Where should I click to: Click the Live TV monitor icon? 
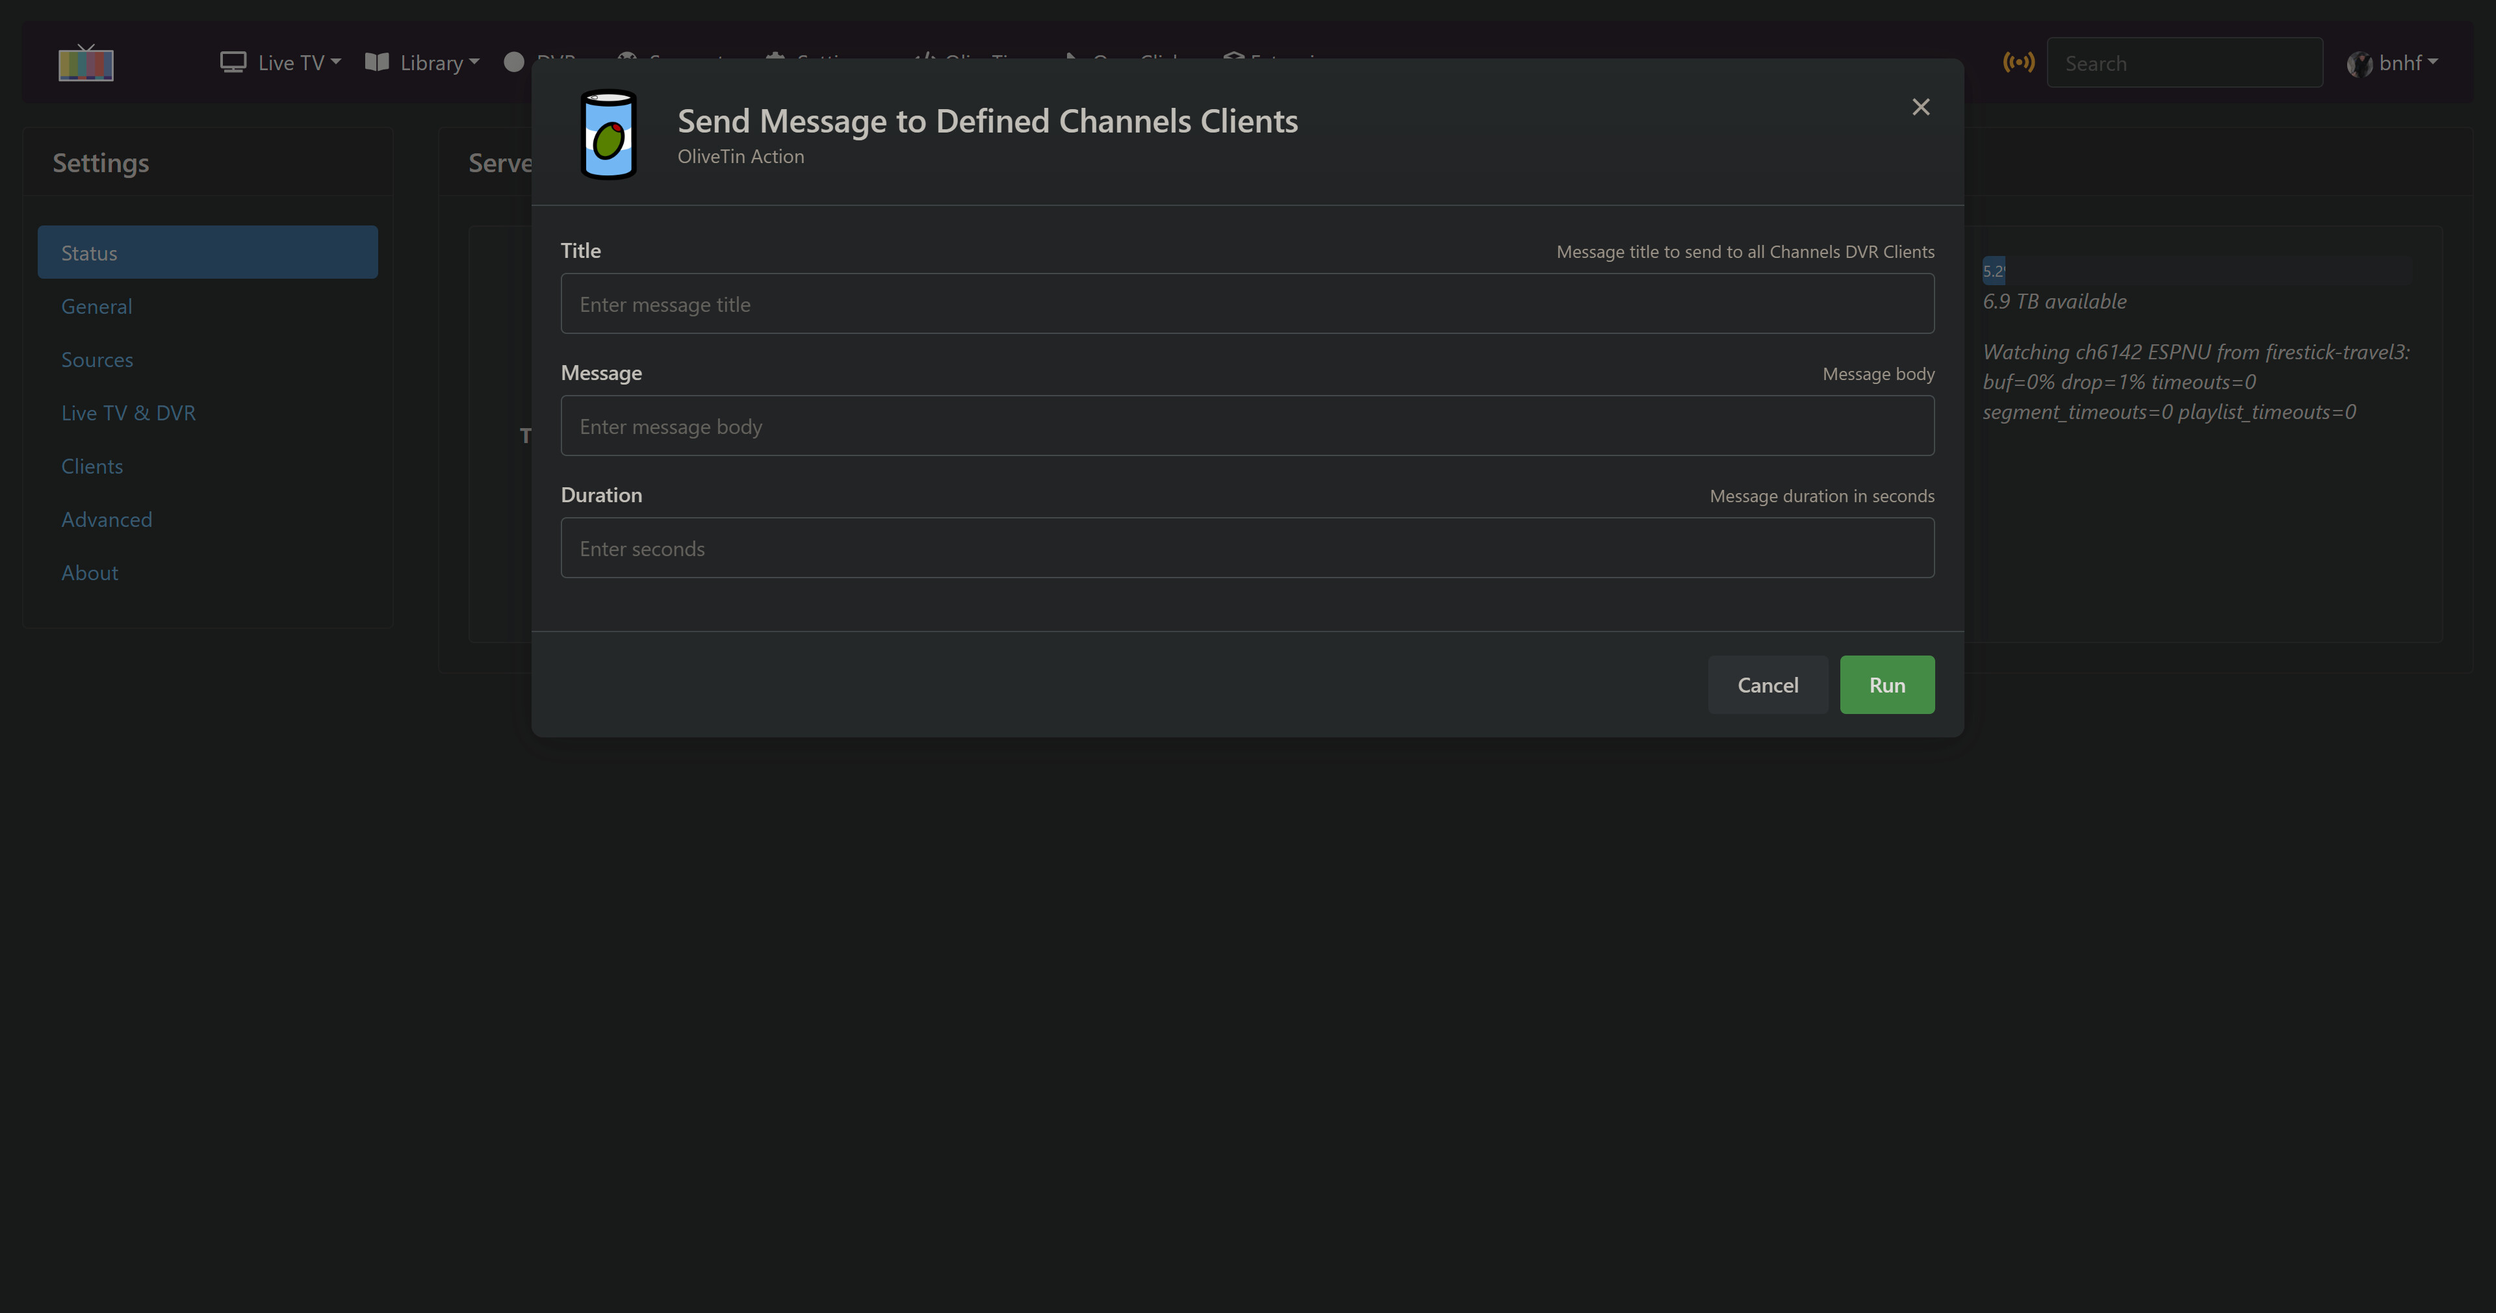233,63
